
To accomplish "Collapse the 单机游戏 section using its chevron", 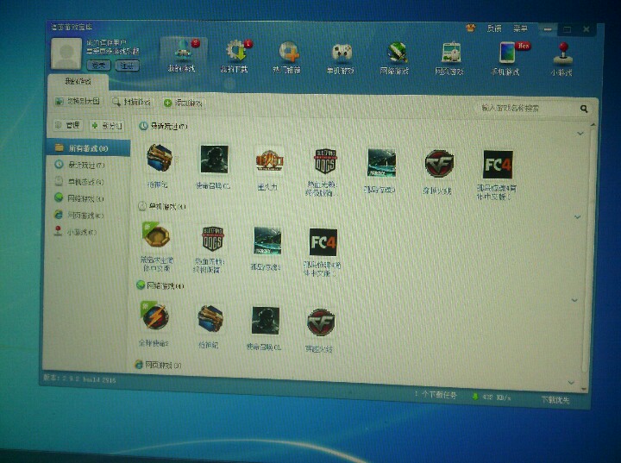I will [576, 216].
